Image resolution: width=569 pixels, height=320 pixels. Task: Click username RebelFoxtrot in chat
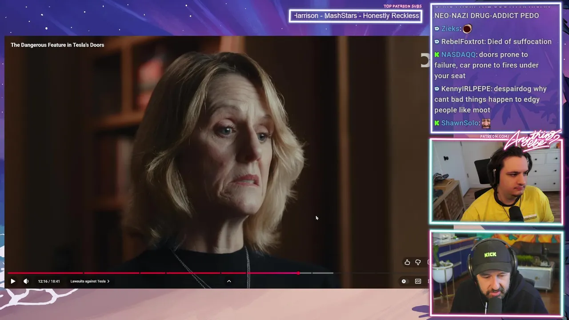coord(463,41)
